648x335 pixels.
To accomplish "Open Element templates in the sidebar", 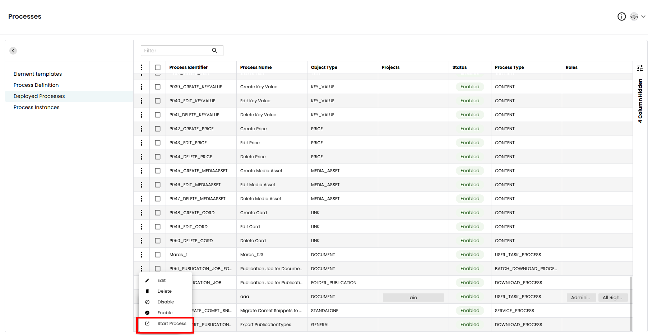I will click(x=38, y=74).
